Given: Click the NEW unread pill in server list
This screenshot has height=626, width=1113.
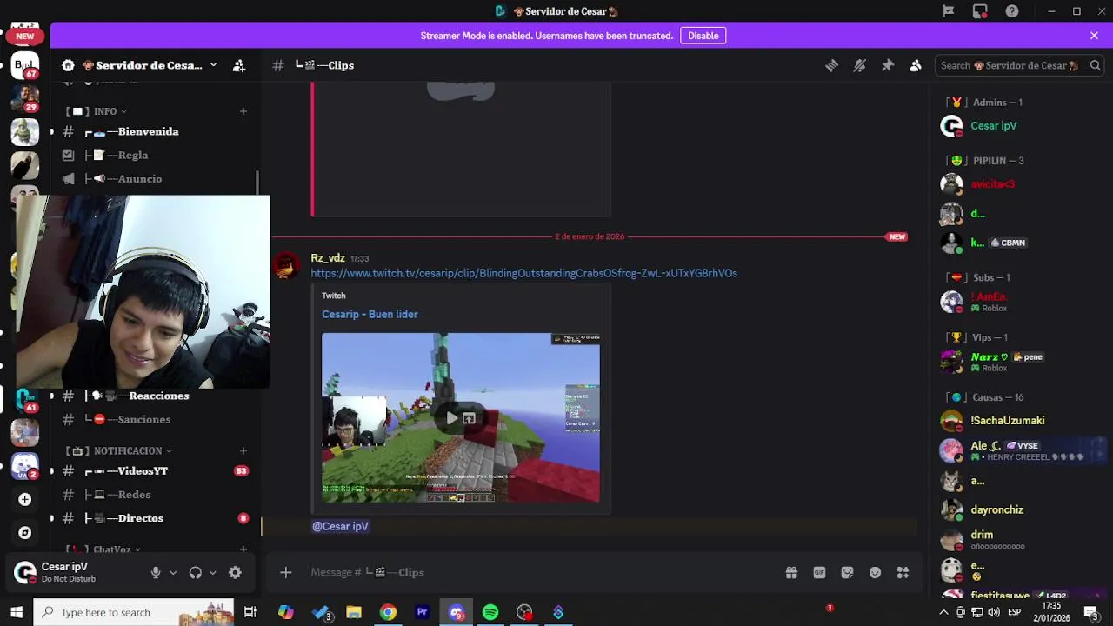Looking at the screenshot, I should pos(24,36).
